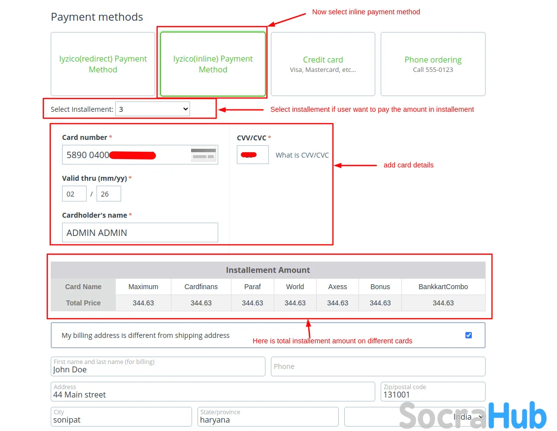Screen dimensions: 557x431
Task: Click the Total Price row label
Action: tap(83, 303)
